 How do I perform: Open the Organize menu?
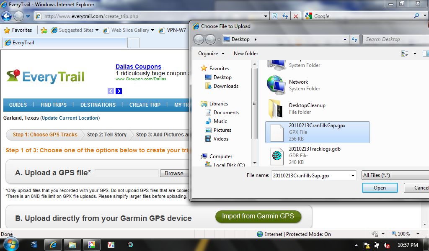(x=211, y=54)
